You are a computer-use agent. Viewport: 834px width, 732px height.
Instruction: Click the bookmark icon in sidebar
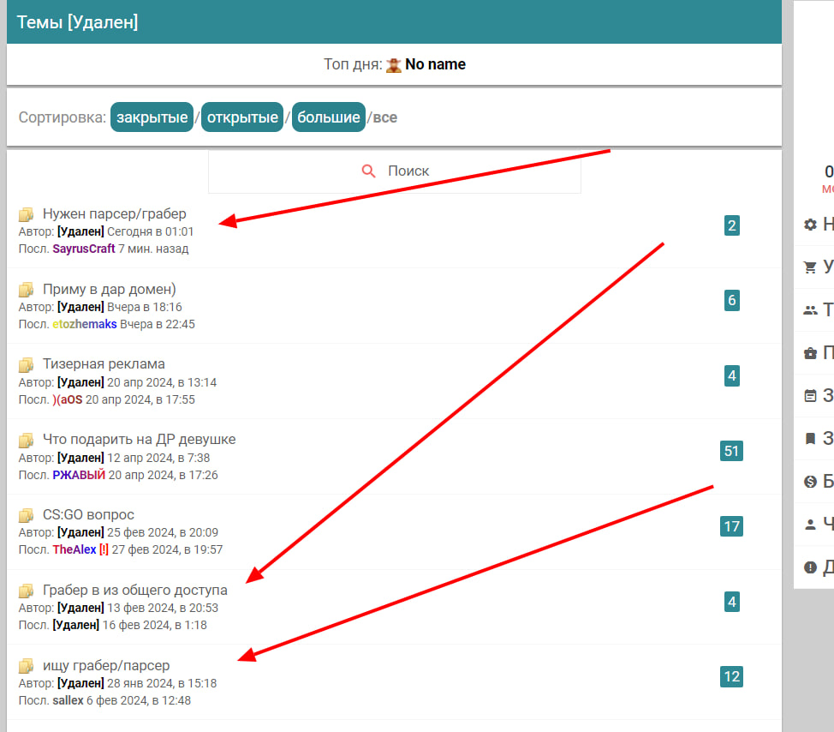[810, 439]
